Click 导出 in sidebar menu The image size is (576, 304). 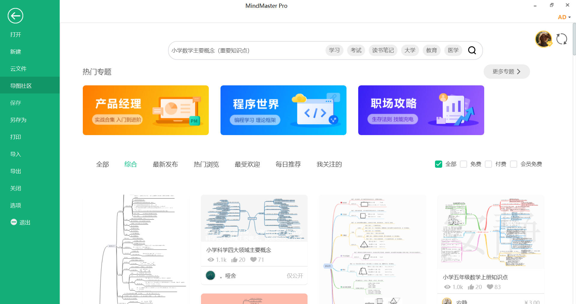pos(30,171)
